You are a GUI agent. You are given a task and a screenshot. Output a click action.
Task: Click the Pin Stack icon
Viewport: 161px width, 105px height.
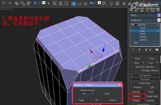point(133,50)
